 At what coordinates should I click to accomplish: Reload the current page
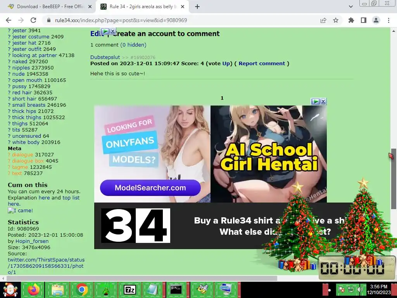point(33,20)
